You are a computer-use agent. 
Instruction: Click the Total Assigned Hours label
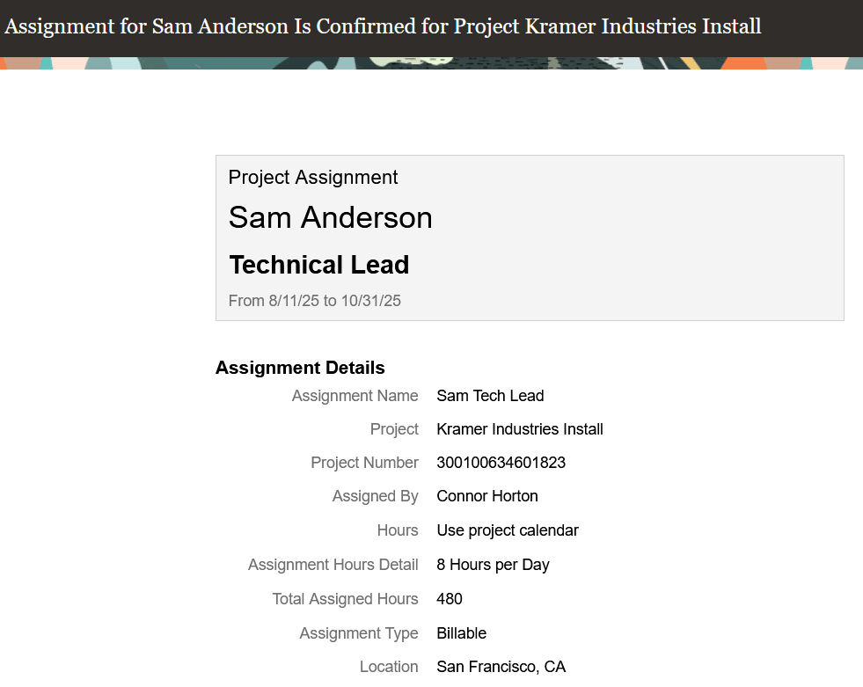point(345,599)
